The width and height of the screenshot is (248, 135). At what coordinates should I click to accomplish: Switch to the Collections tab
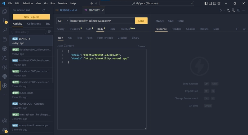pos(34,24)
